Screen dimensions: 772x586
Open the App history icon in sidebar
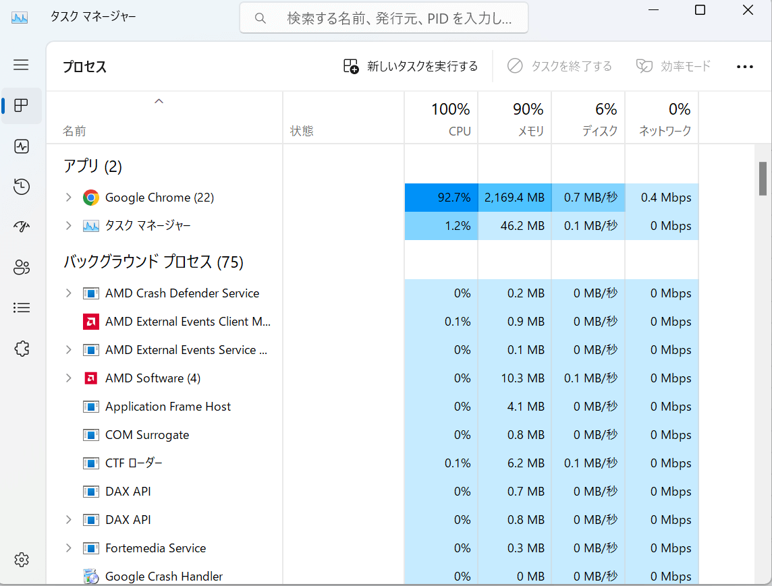21,187
